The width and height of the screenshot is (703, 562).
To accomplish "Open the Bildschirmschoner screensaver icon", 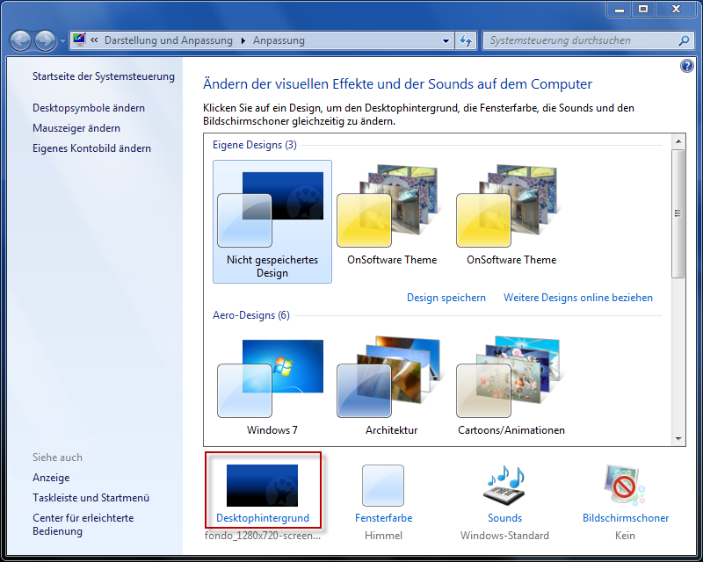I will click(x=625, y=486).
